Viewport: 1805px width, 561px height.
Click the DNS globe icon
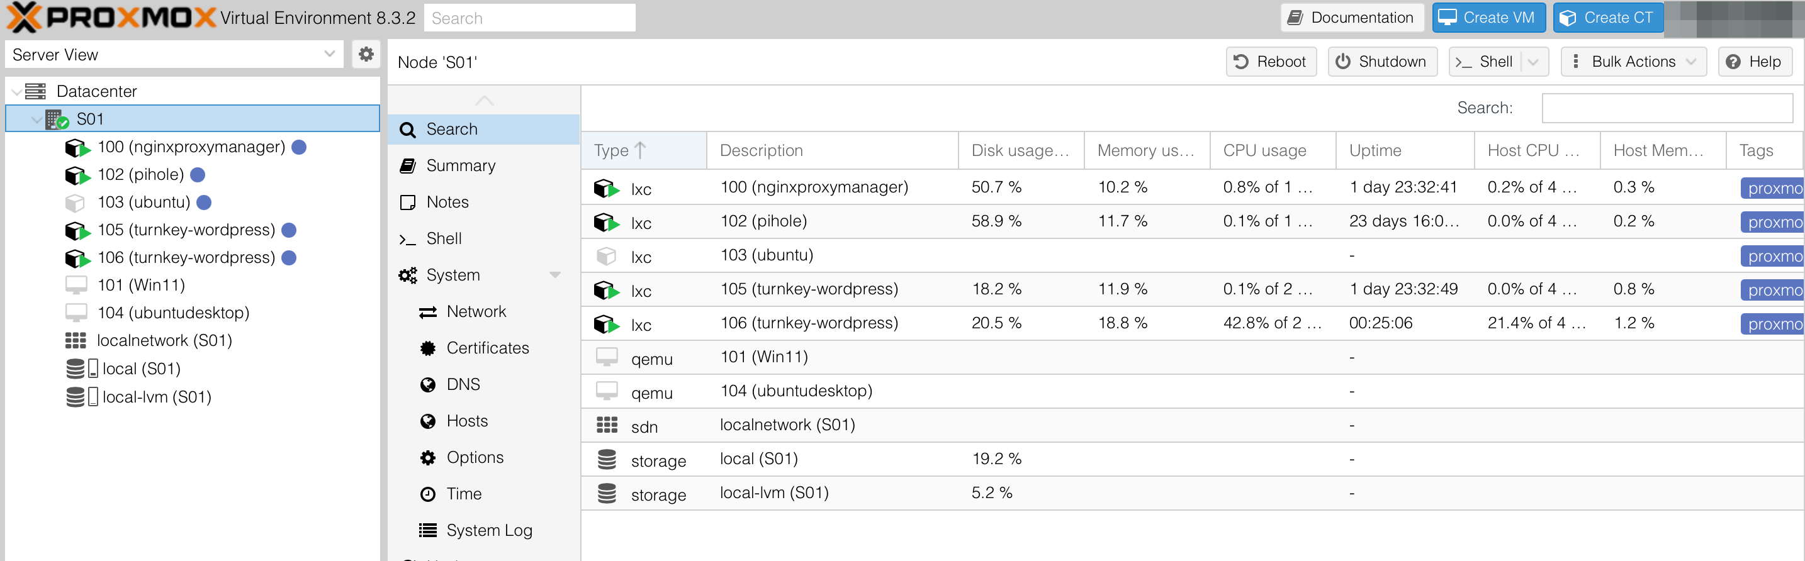click(427, 384)
